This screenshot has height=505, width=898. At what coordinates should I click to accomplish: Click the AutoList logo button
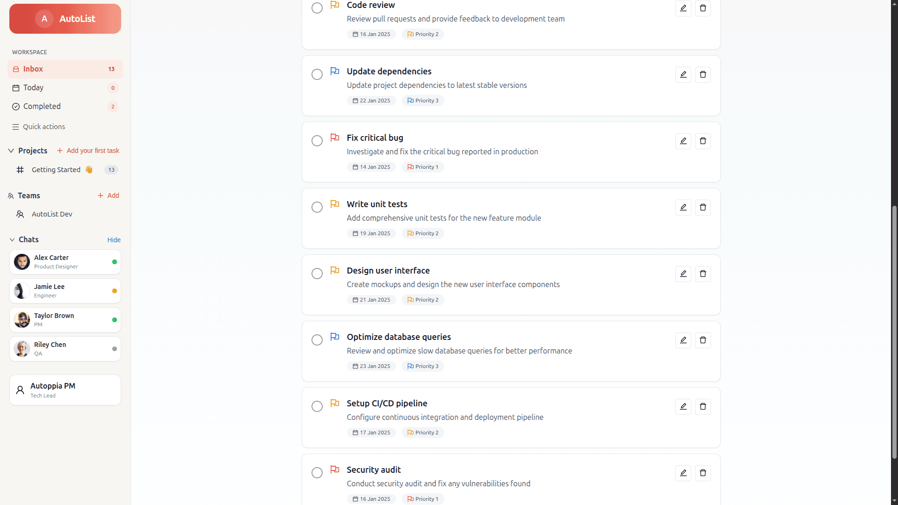click(x=65, y=19)
